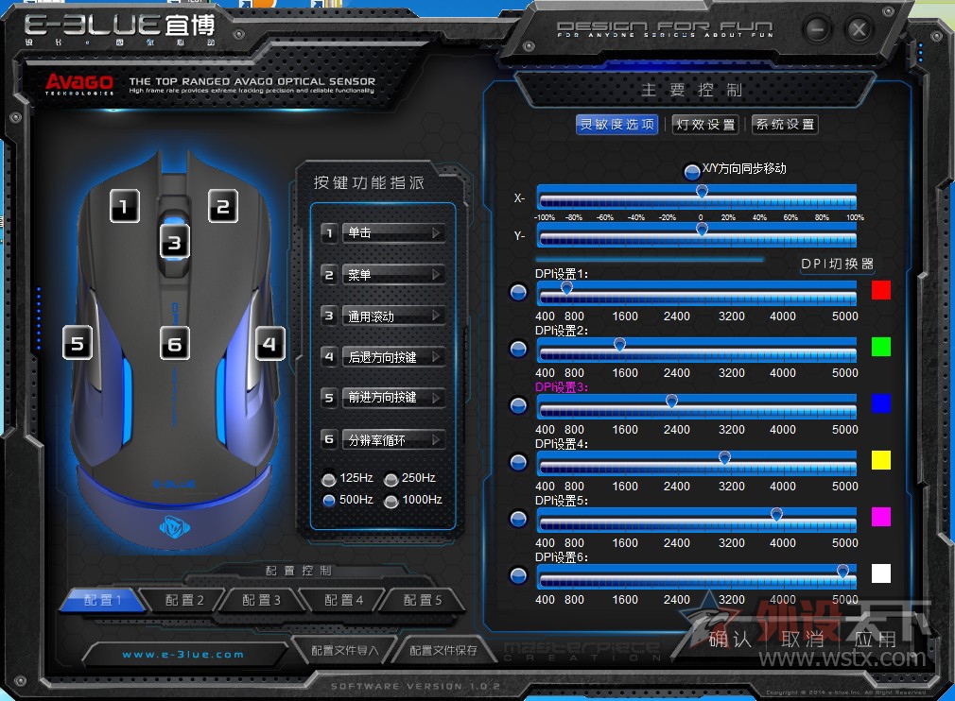Open the button 6 分辨率循环 dropdown
Screen dimensions: 955x701
[x=393, y=439]
